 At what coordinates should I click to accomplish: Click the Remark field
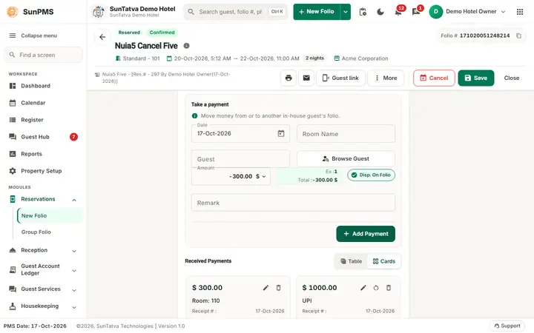pyautogui.click(x=293, y=203)
